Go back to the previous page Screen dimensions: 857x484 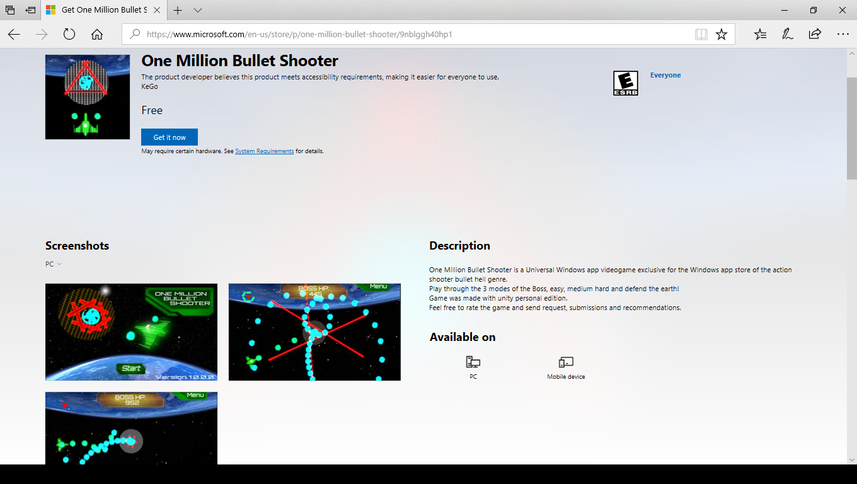pos(14,35)
